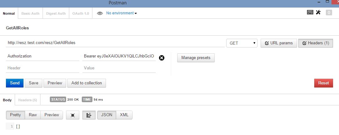339x135 pixels.
Task: Select the Raw response view
Action: (33, 115)
